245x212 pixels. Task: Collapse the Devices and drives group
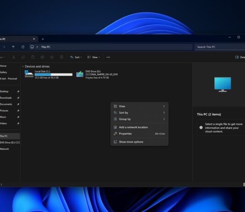coord(23,67)
